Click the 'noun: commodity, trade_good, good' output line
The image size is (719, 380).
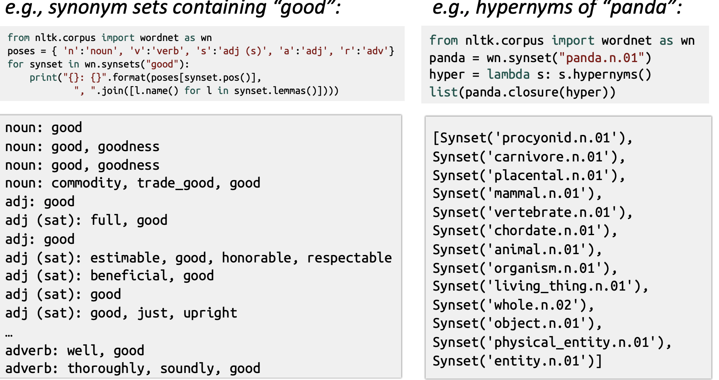pyautogui.click(x=133, y=183)
